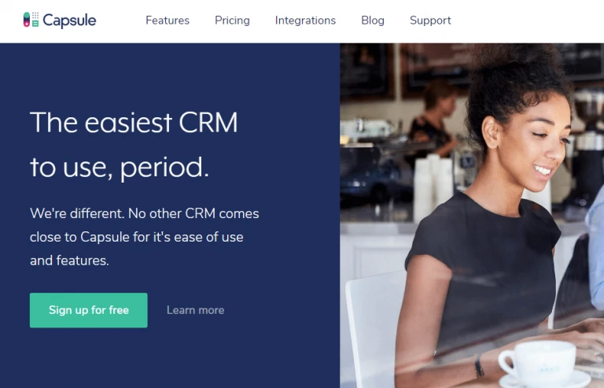604x388 pixels.
Task: Go to the Pricing page
Action: click(232, 20)
